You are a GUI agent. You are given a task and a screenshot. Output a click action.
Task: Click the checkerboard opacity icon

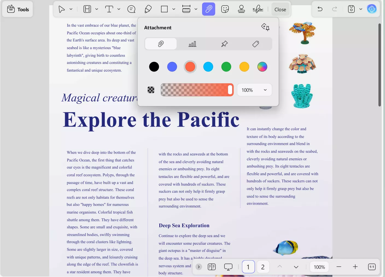[151, 90]
